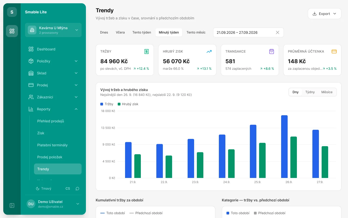Image resolution: width=348 pixels, height=218 pixels.
Task: Click the date range input field
Action: (x=248, y=32)
